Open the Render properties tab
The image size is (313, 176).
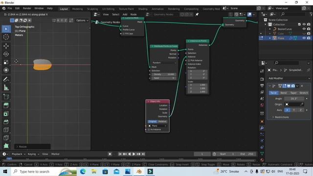click(x=262, y=79)
